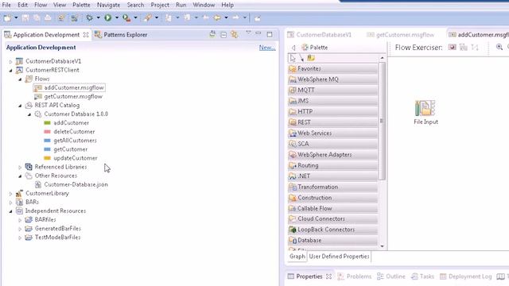
Task: Click the red deleteCustomer operation icon
Action: click(48, 132)
